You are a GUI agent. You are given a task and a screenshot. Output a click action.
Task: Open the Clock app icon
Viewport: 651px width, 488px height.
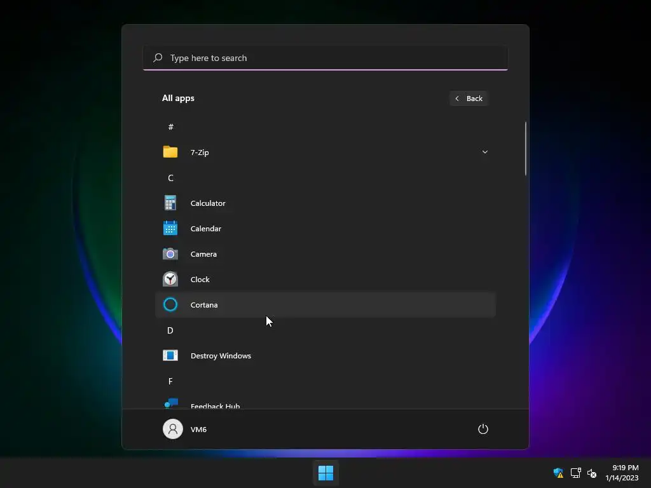(170, 280)
